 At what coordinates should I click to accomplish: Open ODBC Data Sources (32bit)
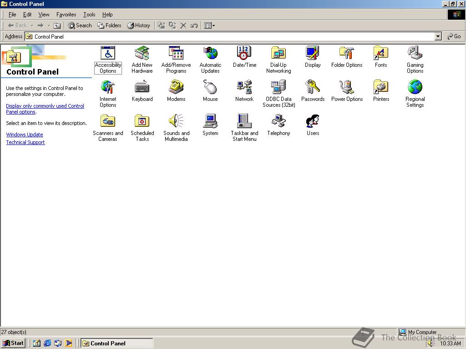click(x=279, y=86)
